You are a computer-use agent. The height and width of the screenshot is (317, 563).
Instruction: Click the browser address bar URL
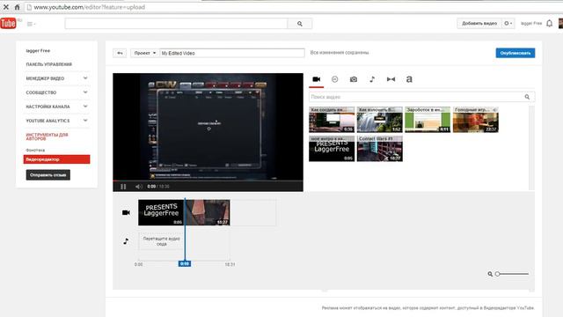point(90,7)
